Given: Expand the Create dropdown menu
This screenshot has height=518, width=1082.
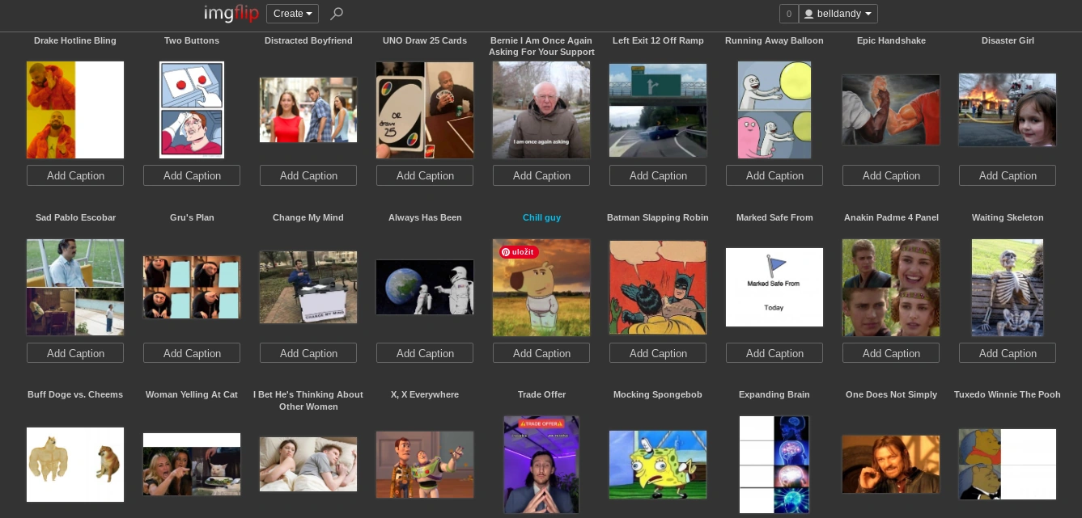Looking at the screenshot, I should [x=292, y=14].
